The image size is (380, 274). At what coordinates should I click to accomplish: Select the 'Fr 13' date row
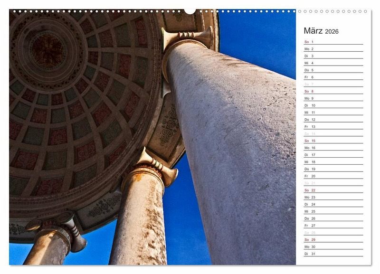pos(333,126)
